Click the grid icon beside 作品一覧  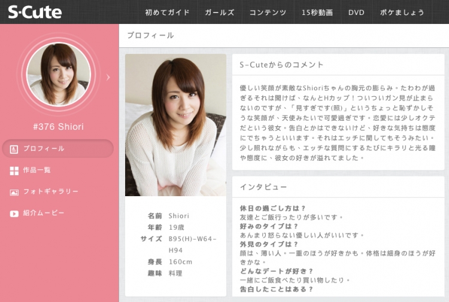(x=14, y=170)
